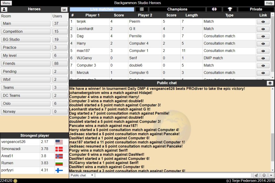
Task: Open the dumbbell training icon tab
Action: tap(214, 9)
